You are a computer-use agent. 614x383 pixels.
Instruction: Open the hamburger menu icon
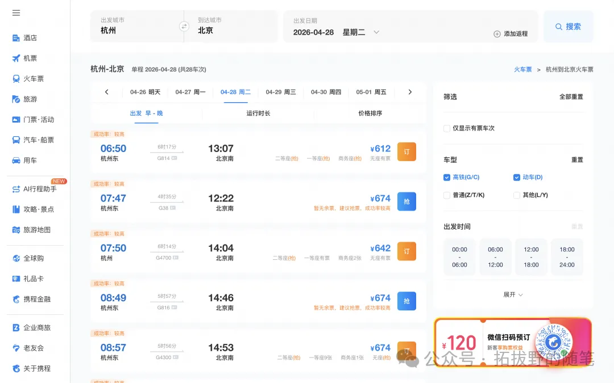click(x=16, y=13)
